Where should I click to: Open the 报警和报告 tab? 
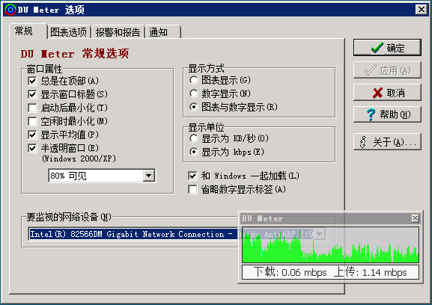(x=118, y=32)
